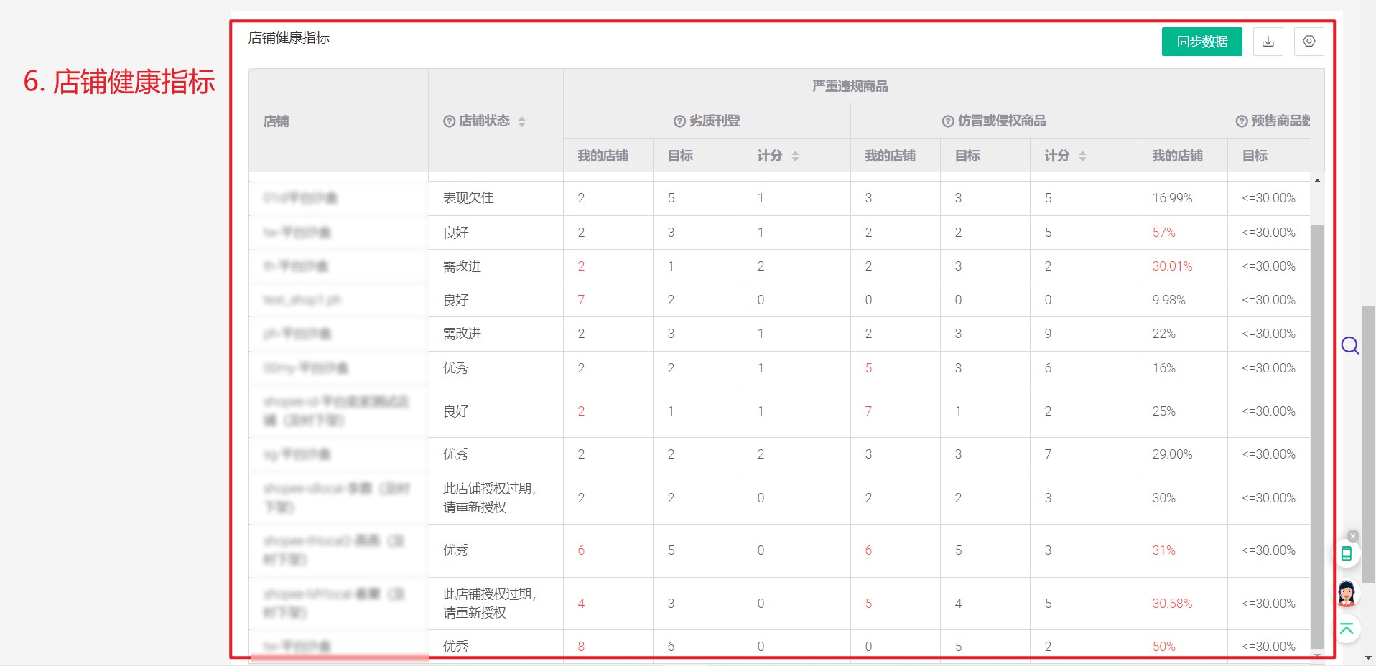The width and height of the screenshot is (1376, 666).
Task: Click the download export icon button
Action: (x=1268, y=42)
